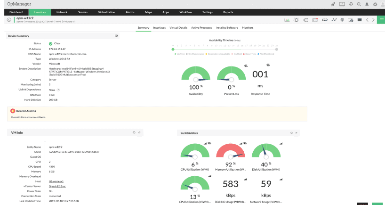The width and height of the screenshot is (385, 205).
Task: Click the Availability 100% dial
Action: [x=196, y=74]
